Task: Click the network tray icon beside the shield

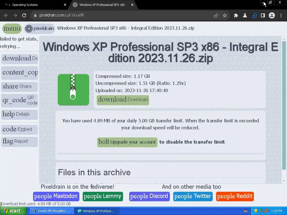Action: pyautogui.click(x=261, y=211)
